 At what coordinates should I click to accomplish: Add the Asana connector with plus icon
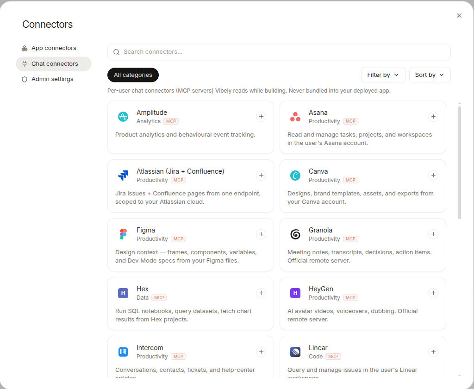tap(433, 117)
